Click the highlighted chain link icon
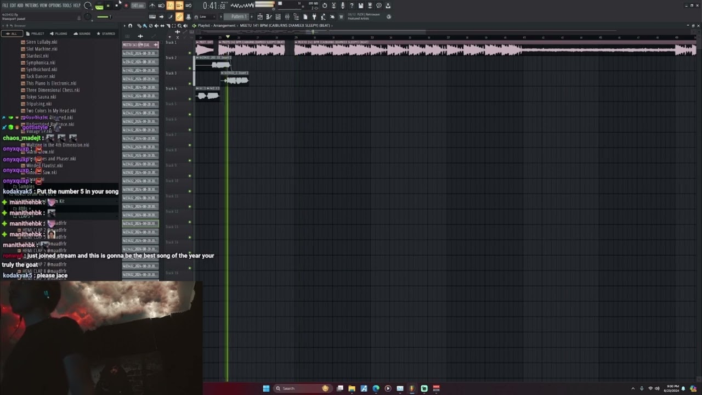The height and width of the screenshot is (395, 702). coord(179,16)
